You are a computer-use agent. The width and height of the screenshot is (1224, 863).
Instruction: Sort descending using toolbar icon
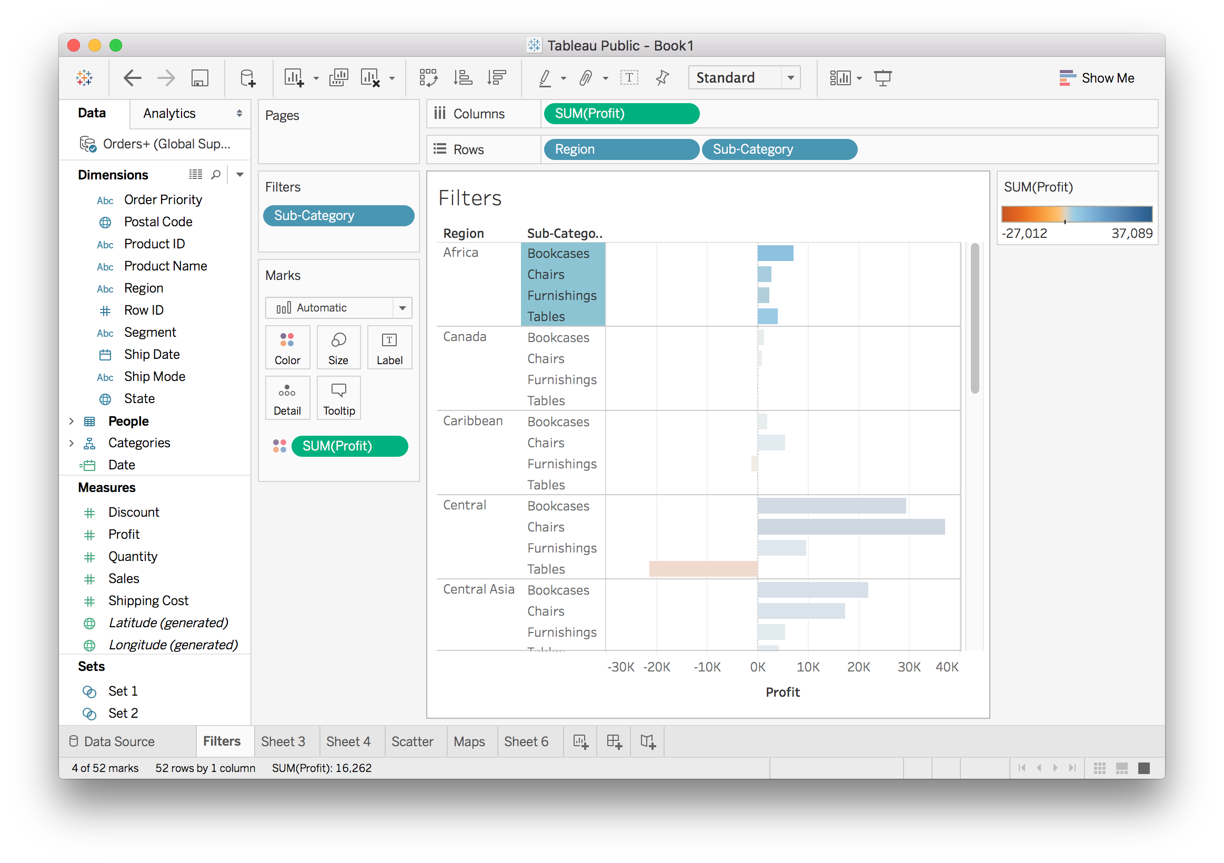point(496,78)
